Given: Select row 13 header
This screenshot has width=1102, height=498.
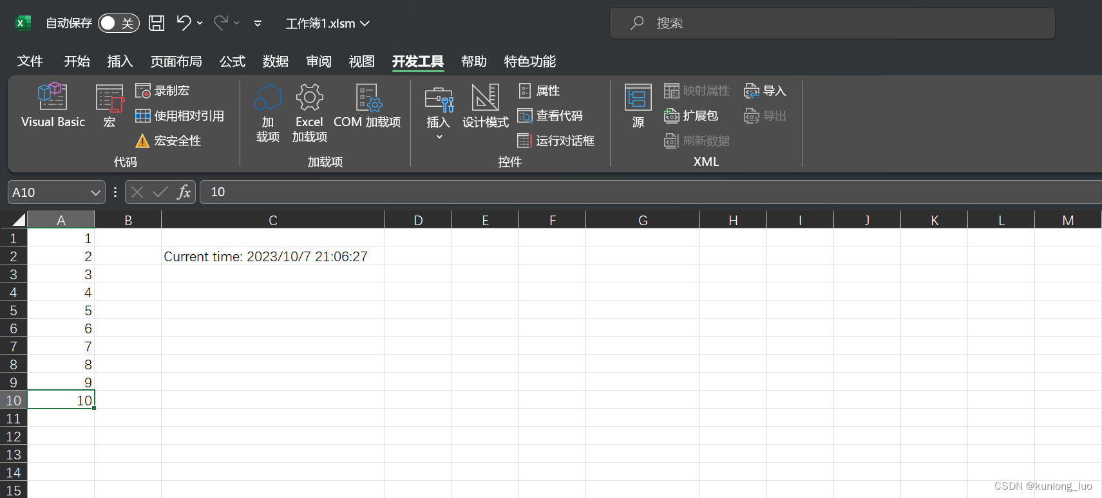Looking at the screenshot, I should pos(14,454).
